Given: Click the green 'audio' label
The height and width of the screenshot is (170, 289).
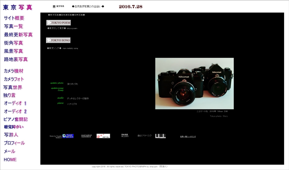Looking at the screenshot, I should [x=60, y=98].
